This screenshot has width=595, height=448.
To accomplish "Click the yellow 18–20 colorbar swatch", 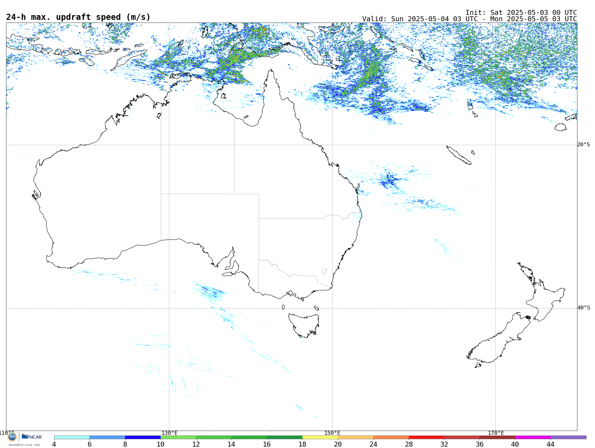I will pyautogui.click(x=320, y=437).
